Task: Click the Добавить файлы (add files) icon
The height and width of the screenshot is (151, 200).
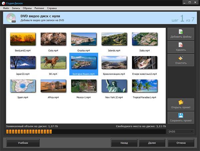Action: (x=180, y=32)
